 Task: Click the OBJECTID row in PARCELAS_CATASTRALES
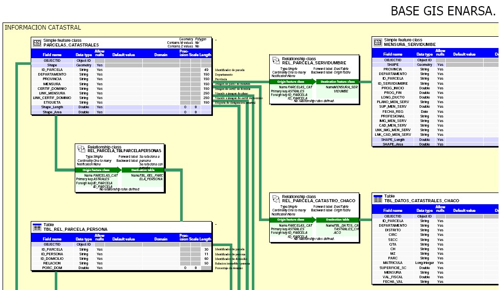point(121,61)
